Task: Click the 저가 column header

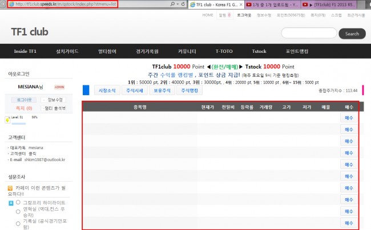Action: 307,107
